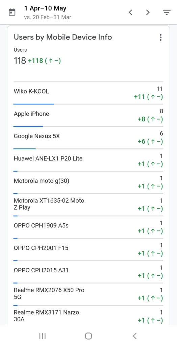This screenshot has height=346, width=177.
Task: Go to previous date range arrow
Action: point(130,13)
